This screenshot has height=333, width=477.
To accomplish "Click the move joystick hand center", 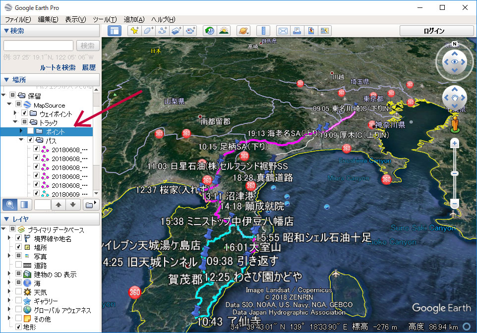I will click(x=455, y=98).
